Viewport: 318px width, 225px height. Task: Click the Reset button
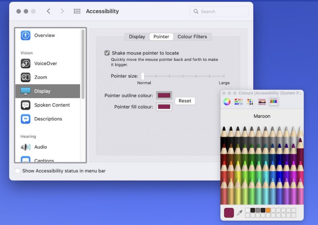coord(185,101)
